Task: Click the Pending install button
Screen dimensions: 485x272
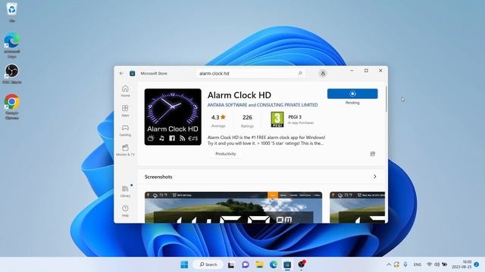Action: (352, 94)
